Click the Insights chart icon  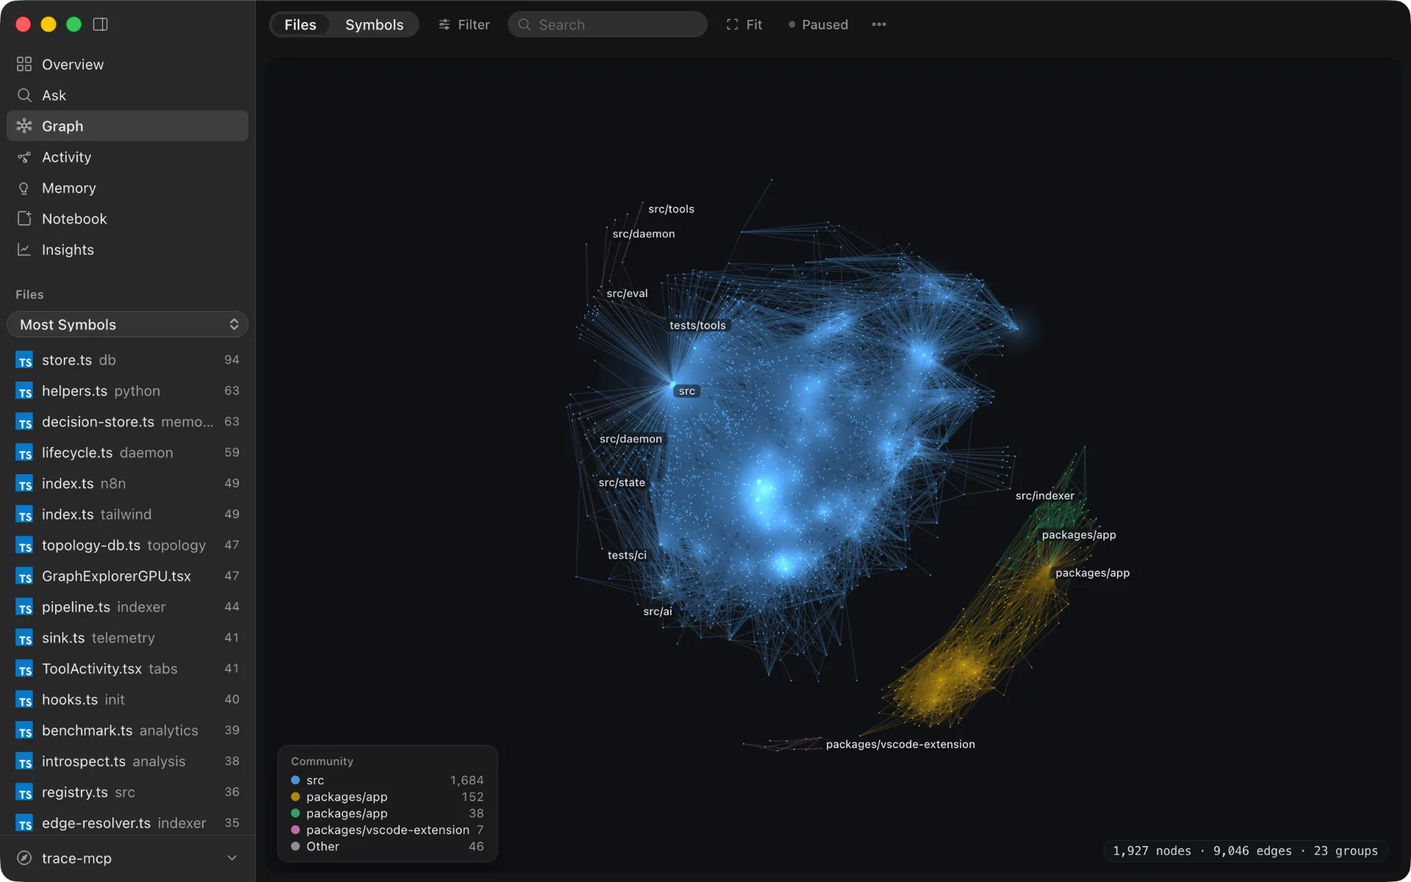[x=24, y=249]
